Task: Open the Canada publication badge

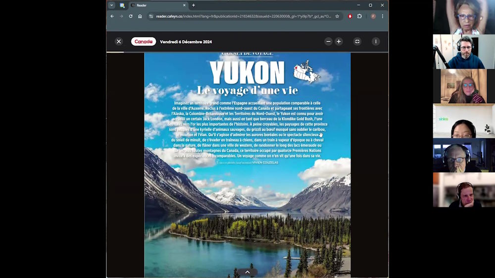Action: (x=144, y=41)
